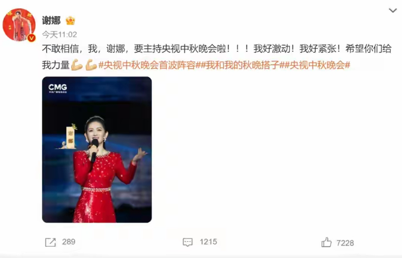
Task: Open the attached photo of red dress
Action: coord(97,150)
